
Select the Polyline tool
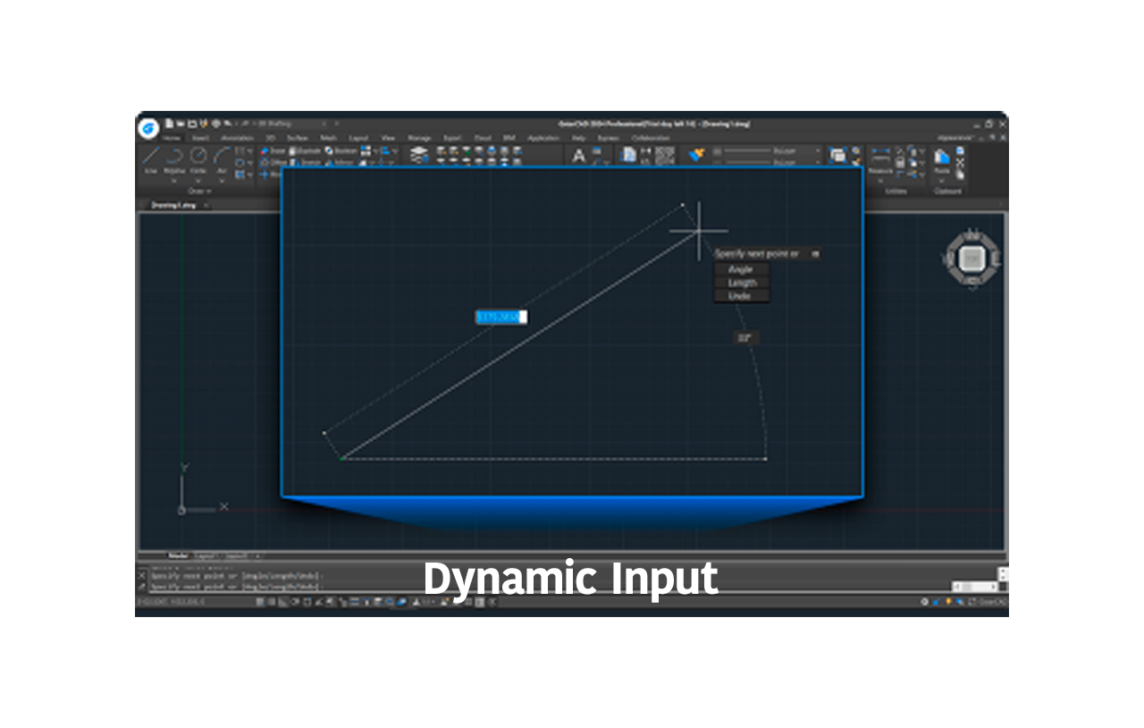coord(174,158)
